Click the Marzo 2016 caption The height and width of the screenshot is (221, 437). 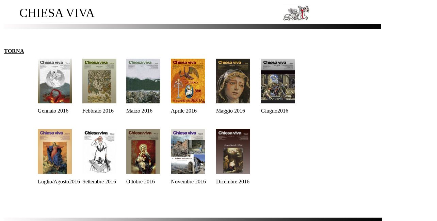coord(139,111)
